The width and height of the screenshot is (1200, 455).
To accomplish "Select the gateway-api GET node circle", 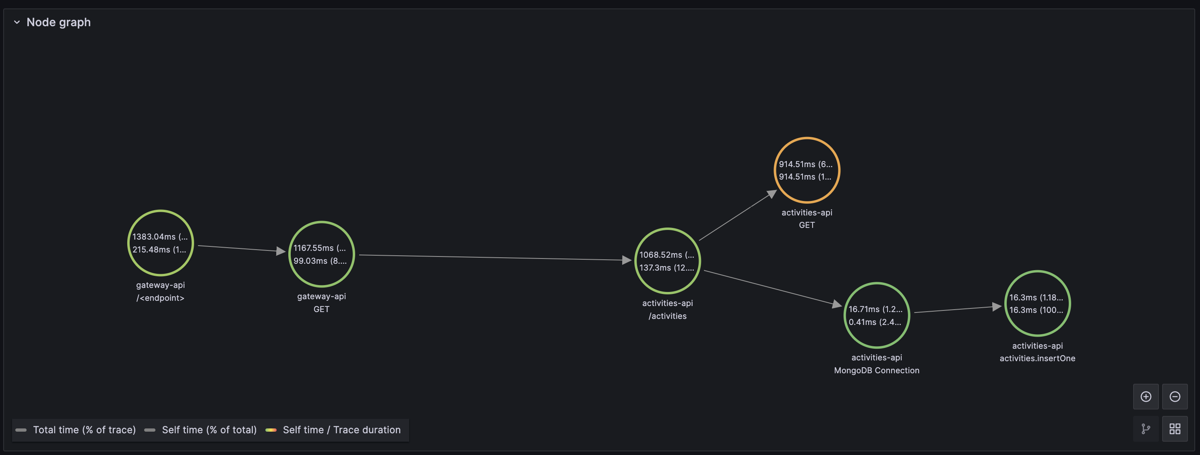I will tap(321, 254).
